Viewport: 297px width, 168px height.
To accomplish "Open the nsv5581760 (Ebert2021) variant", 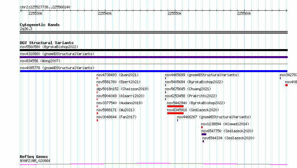I will tap(118, 82).
